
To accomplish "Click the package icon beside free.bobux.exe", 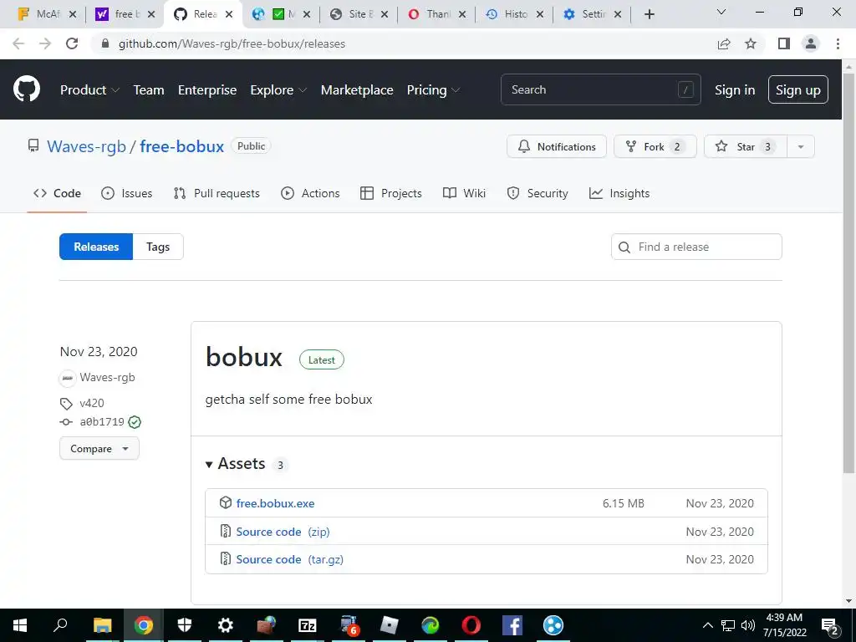I will point(226,502).
